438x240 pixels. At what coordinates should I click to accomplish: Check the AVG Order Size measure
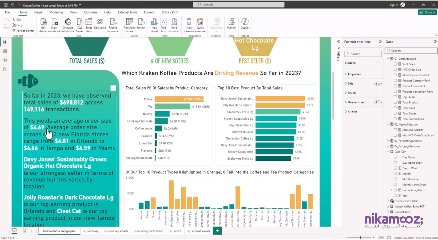tap(395, 70)
